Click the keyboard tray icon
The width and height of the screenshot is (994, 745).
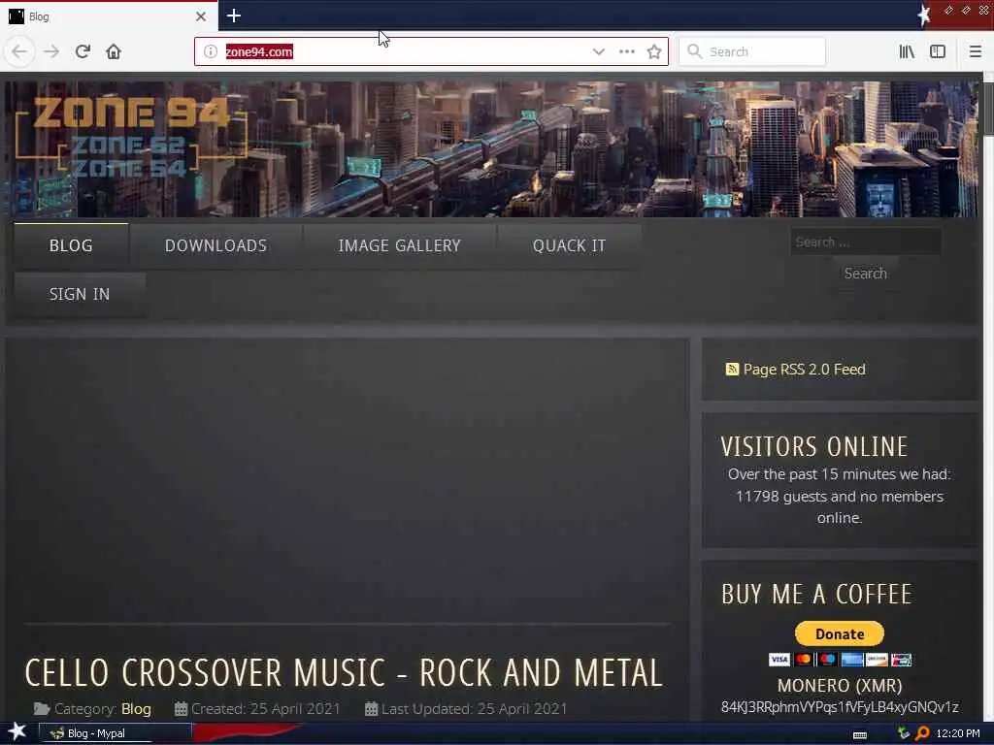coord(860,734)
